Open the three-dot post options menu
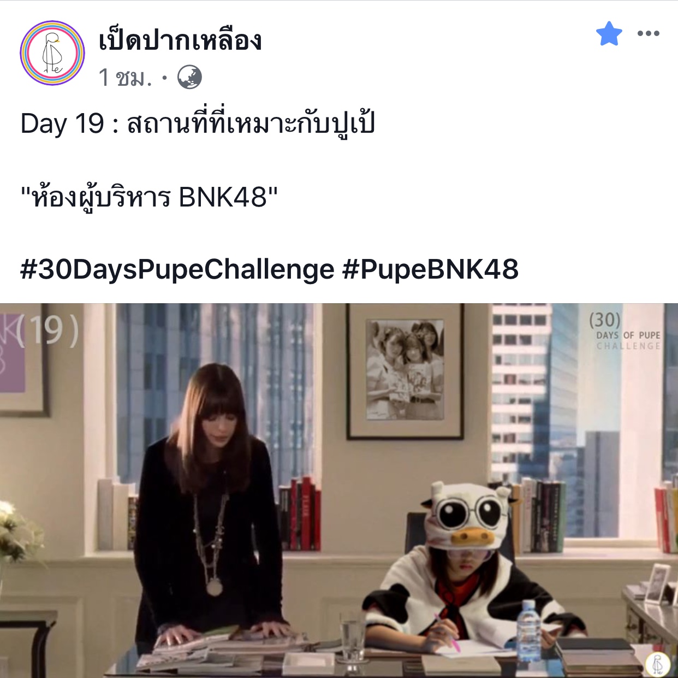 point(649,34)
